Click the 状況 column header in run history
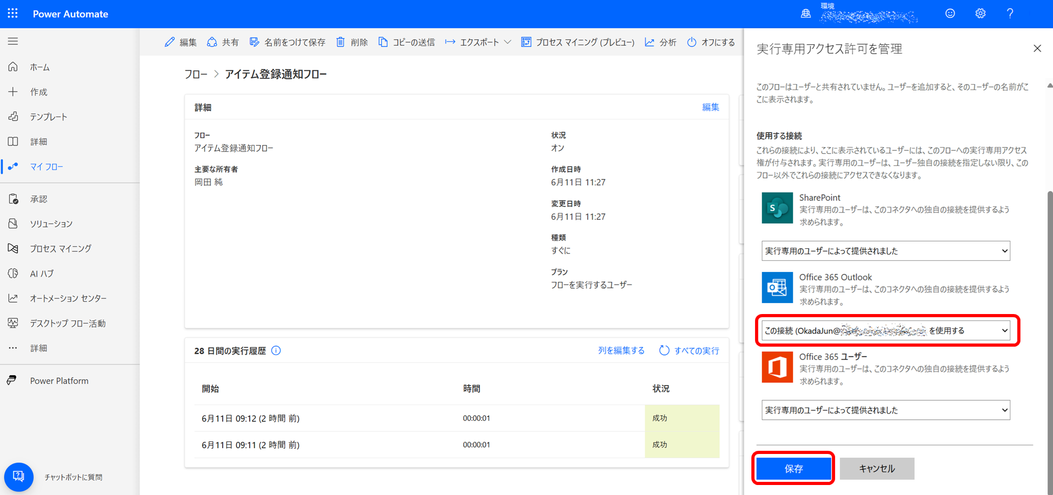This screenshot has height=495, width=1053. point(661,389)
